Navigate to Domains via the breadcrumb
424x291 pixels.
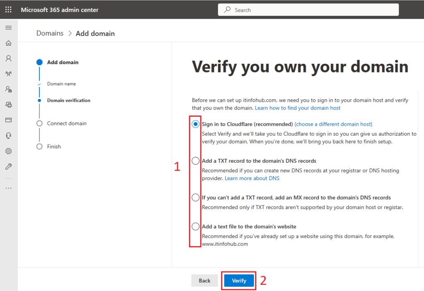pyautogui.click(x=50, y=33)
